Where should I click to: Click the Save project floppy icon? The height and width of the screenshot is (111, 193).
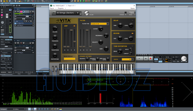tap(10, 1)
